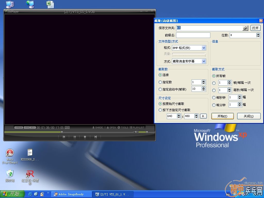This screenshot has width=264, height=198.
Task: Pause the video playback in KMPlayer
Action: 75,137
